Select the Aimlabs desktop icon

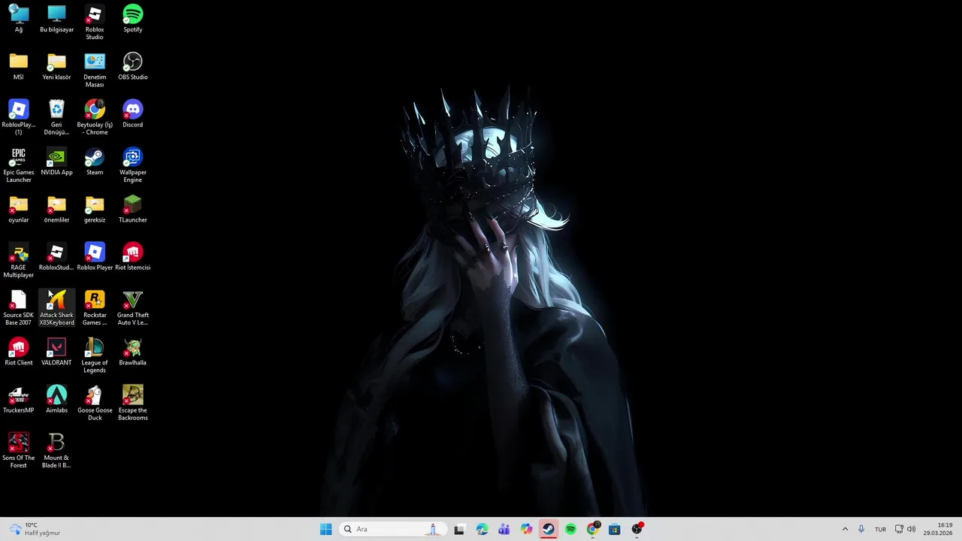(56, 399)
